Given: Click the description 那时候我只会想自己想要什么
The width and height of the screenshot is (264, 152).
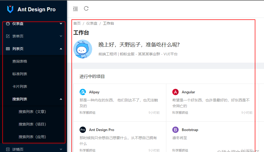Looking at the screenshot, I should (118, 141).
